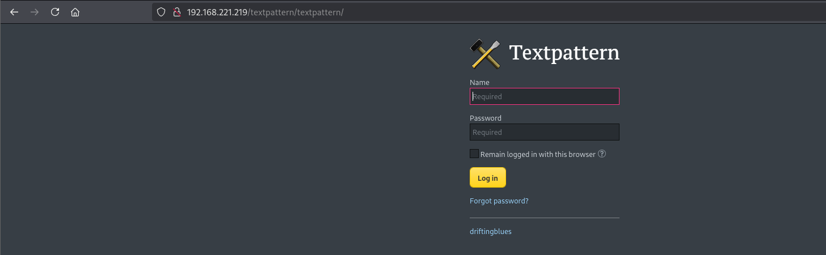Go to the browser Home page
This screenshot has width=826, height=255.
(75, 12)
